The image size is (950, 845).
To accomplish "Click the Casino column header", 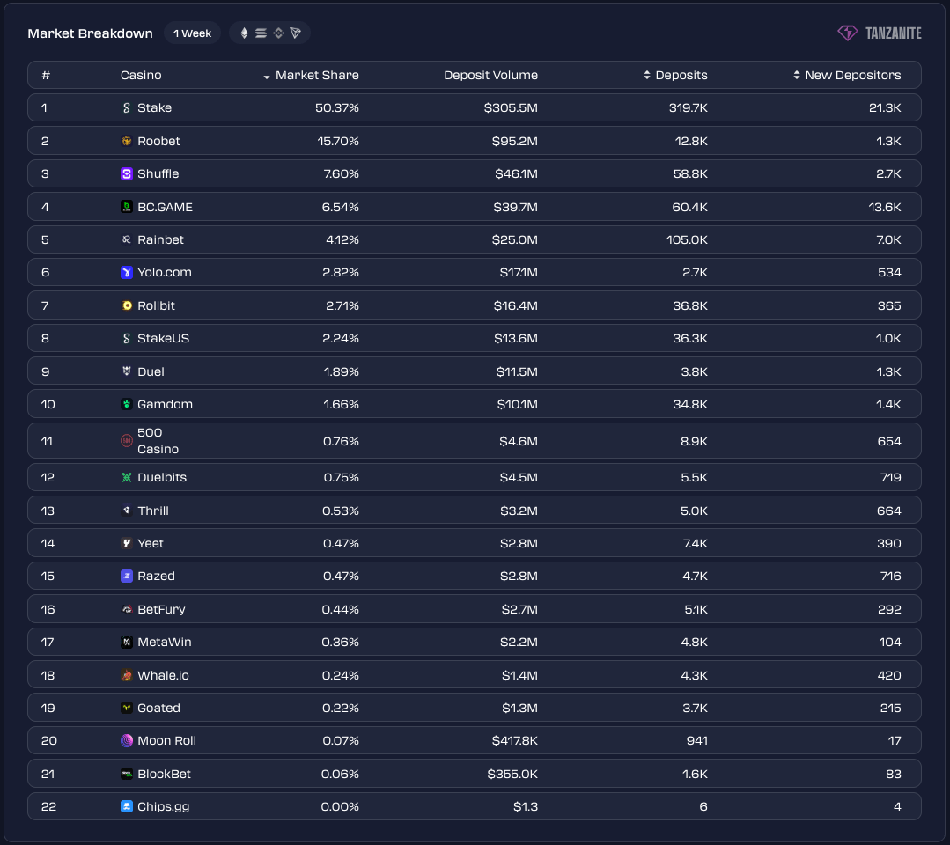I will [141, 75].
